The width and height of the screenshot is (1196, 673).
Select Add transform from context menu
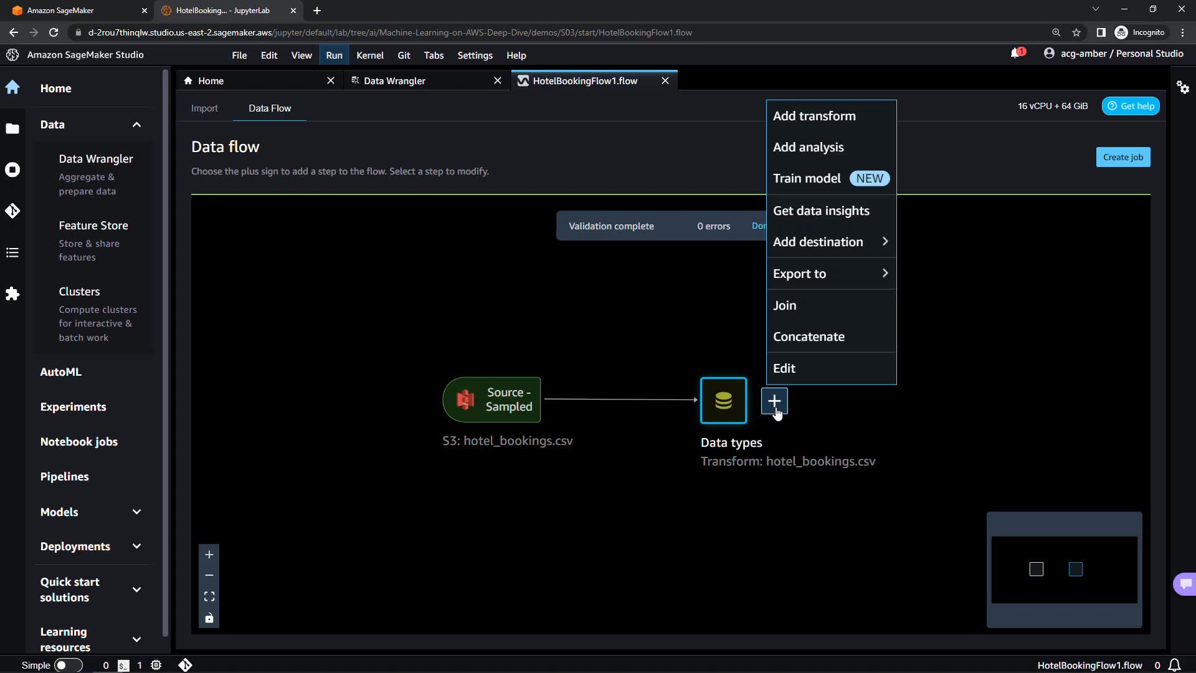click(814, 116)
